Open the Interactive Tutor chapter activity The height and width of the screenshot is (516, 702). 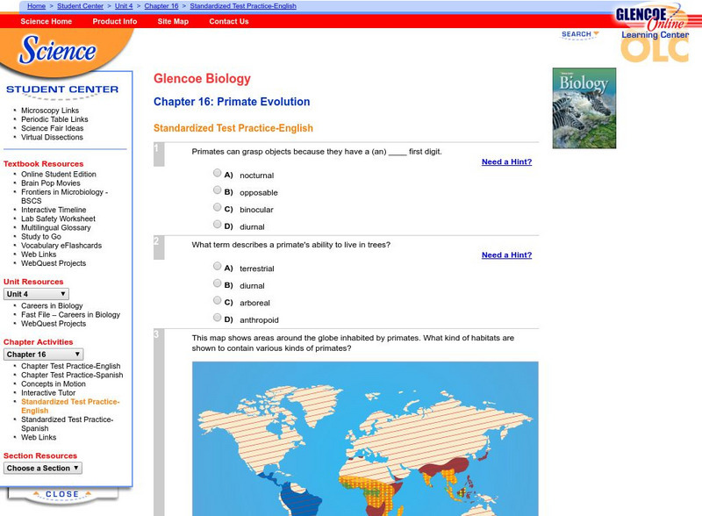pos(50,392)
